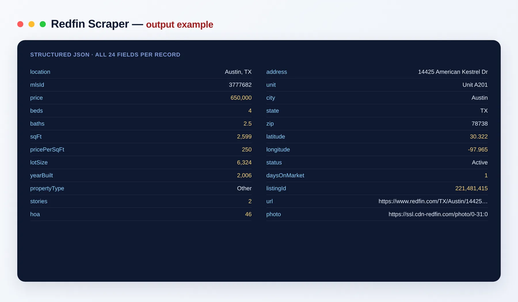Select the 'listingId' field label
The image size is (518, 302).
276,188
